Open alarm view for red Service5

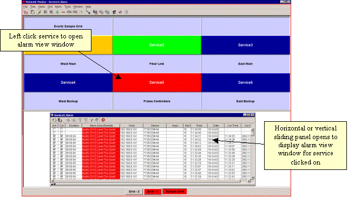click(157, 82)
